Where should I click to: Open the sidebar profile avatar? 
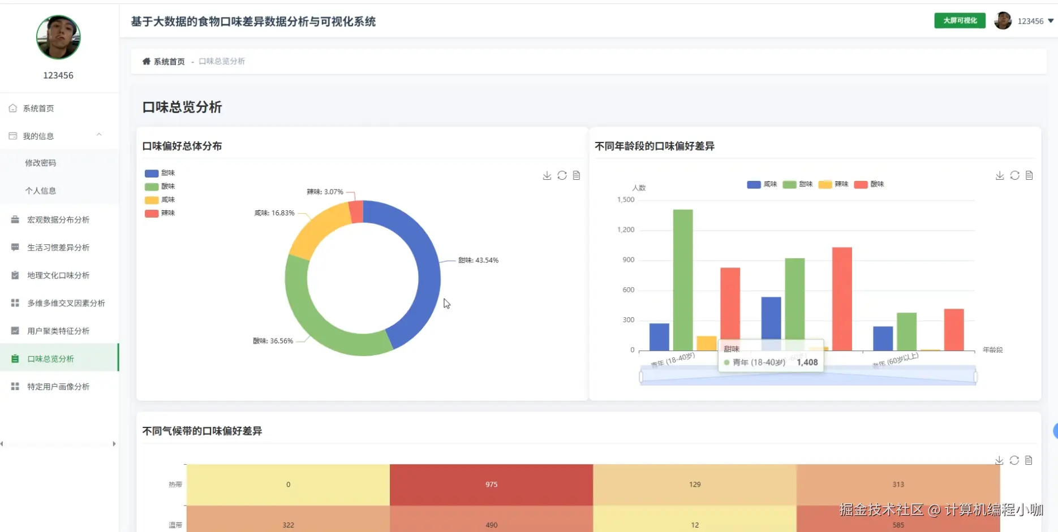tap(58, 37)
